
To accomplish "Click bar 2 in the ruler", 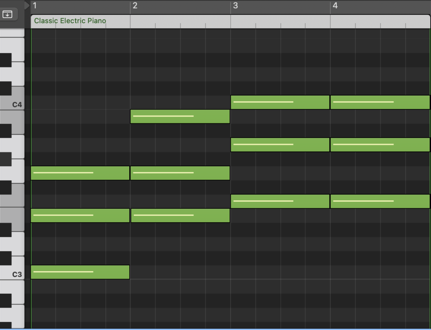I will [135, 5].
